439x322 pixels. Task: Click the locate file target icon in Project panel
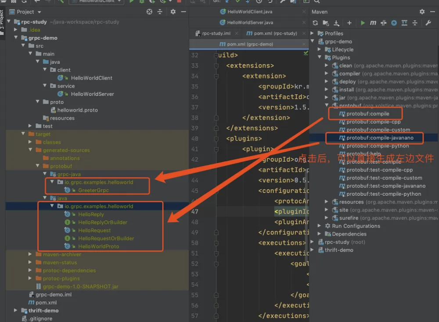coord(150,12)
